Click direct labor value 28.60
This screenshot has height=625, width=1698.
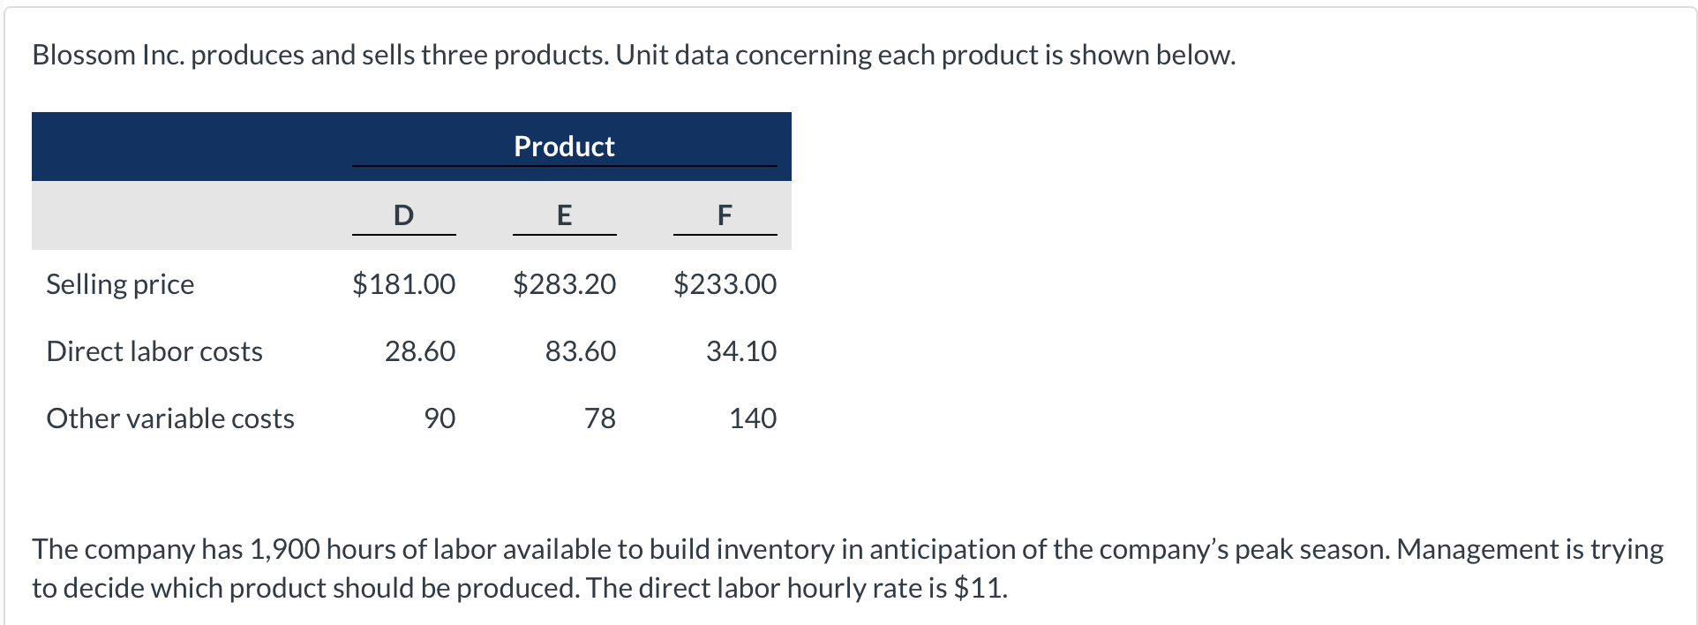tap(420, 351)
